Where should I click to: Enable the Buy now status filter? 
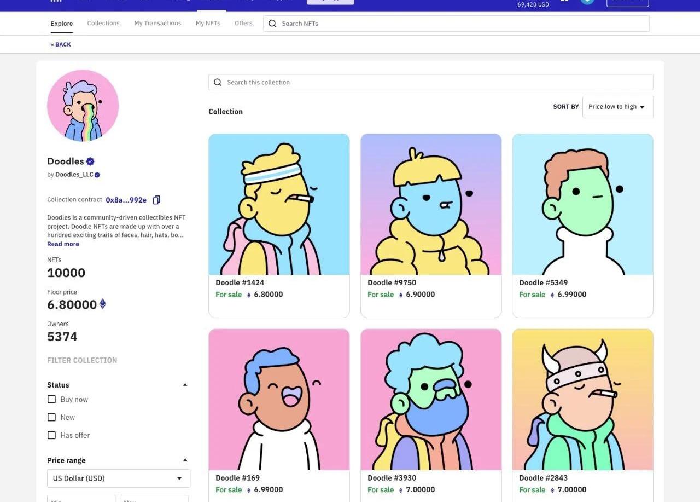click(x=52, y=400)
